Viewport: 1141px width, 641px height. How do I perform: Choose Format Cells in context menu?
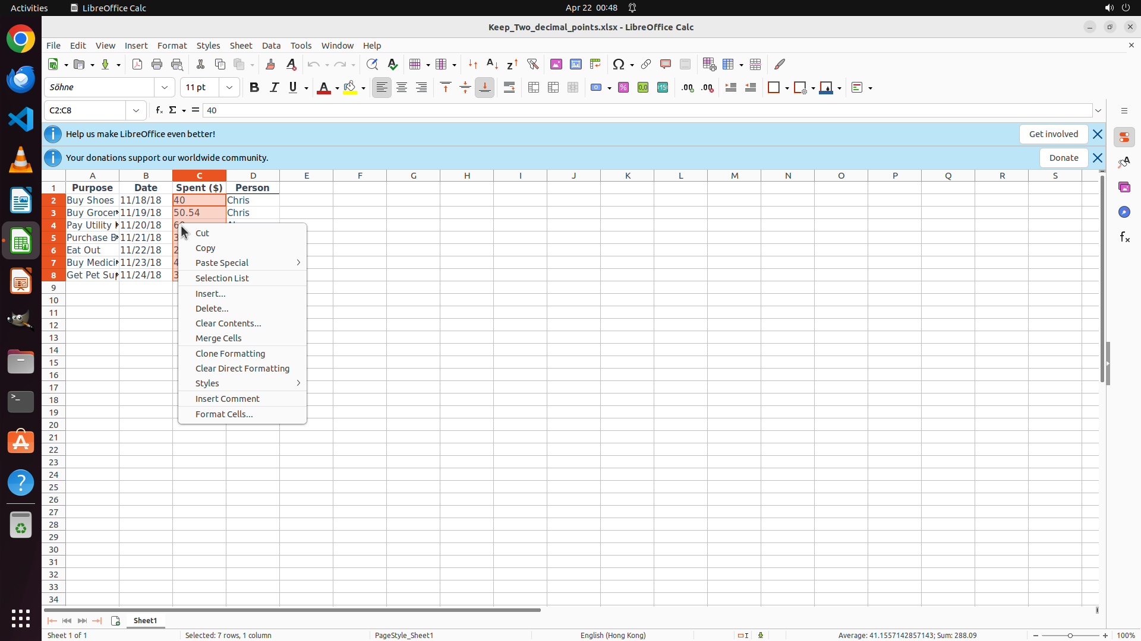224,414
